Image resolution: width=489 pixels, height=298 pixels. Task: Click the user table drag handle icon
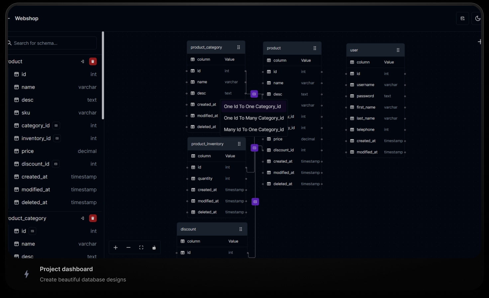tap(398, 50)
